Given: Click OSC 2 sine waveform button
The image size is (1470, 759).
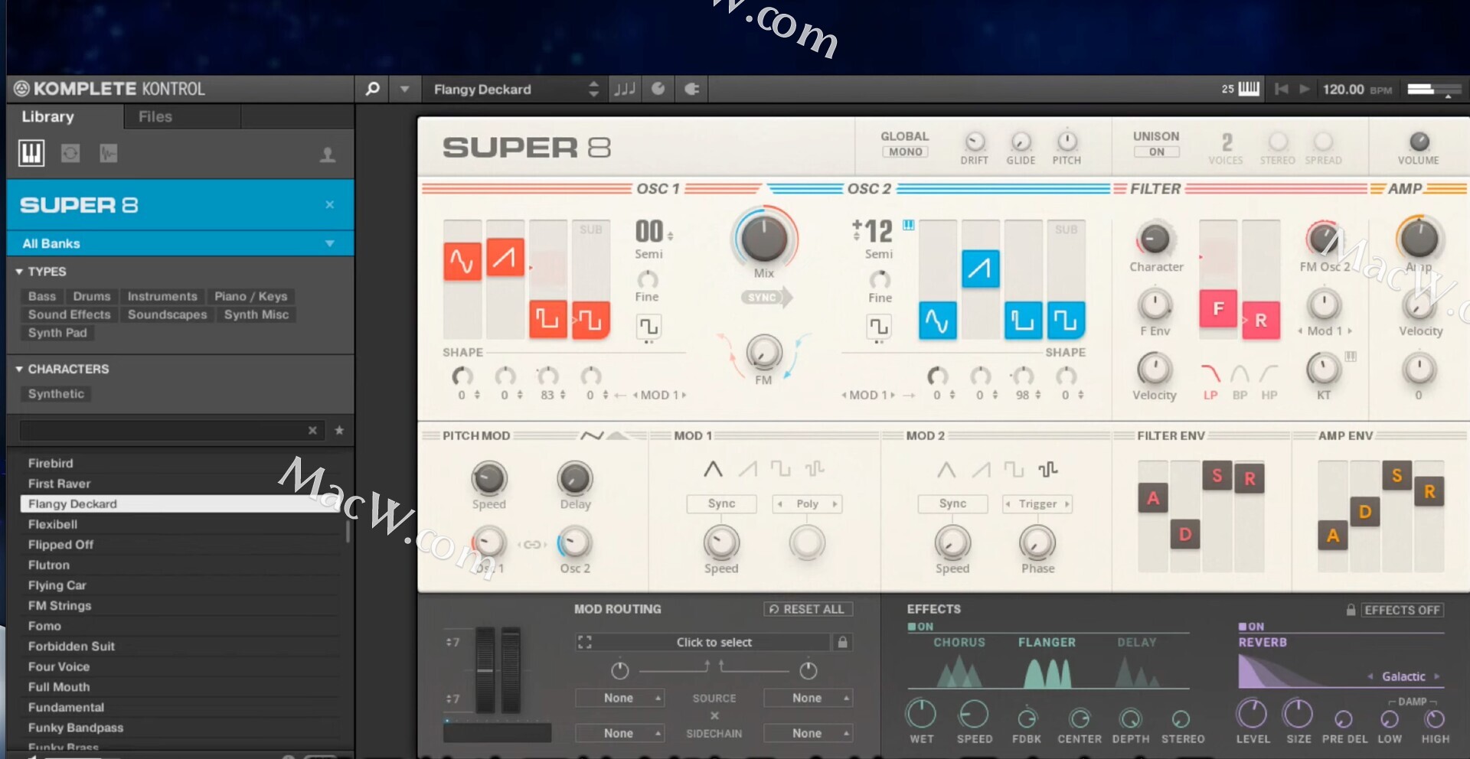Looking at the screenshot, I should pyautogui.click(x=938, y=320).
